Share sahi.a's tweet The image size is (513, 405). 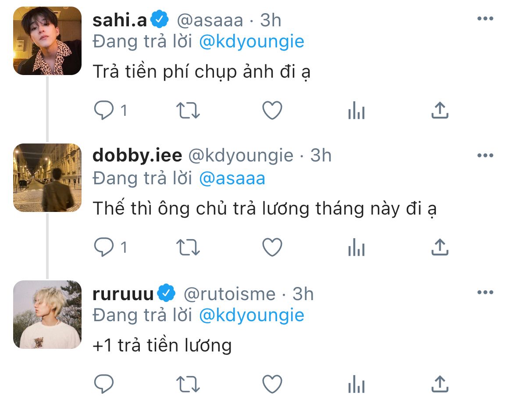click(x=440, y=110)
